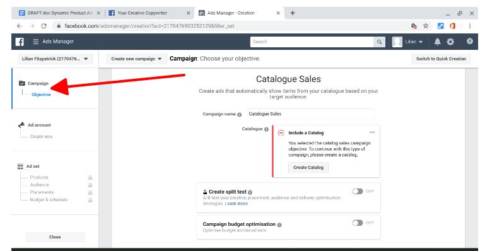Image resolution: width=480 pixels, height=251 pixels.
Task: Click the Catalogue info icon
Action: [x=266, y=129]
